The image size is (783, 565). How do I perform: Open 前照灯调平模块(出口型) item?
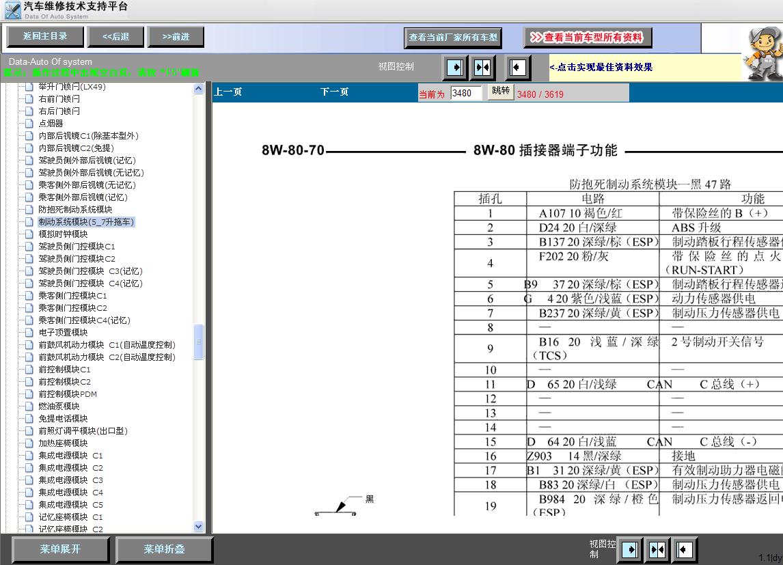coord(83,430)
